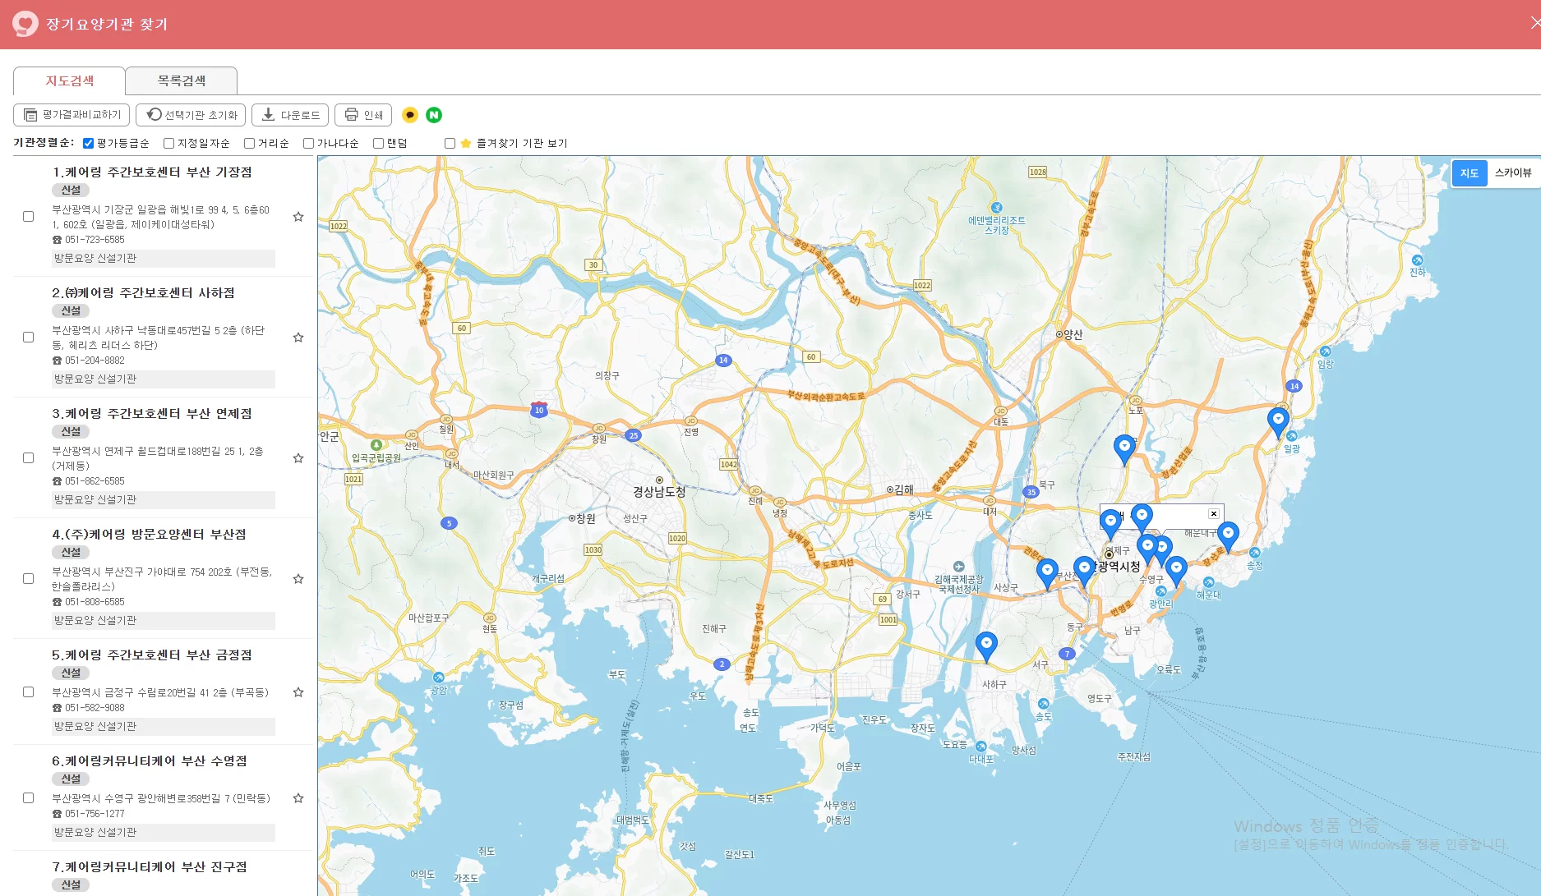This screenshot has width=1541, height=896.
Task: Select the checkbox for 주간보호센터 사하점
Action: pyautogui.click(x=29, y=338)
